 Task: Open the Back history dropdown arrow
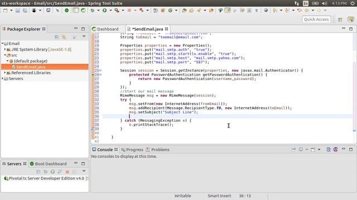(x=313, y=11)
